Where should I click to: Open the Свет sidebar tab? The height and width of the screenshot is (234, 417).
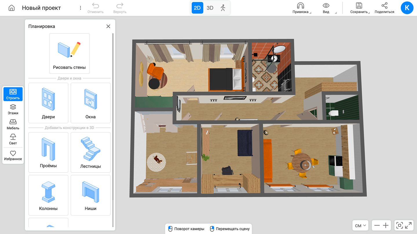pos(13,139)
